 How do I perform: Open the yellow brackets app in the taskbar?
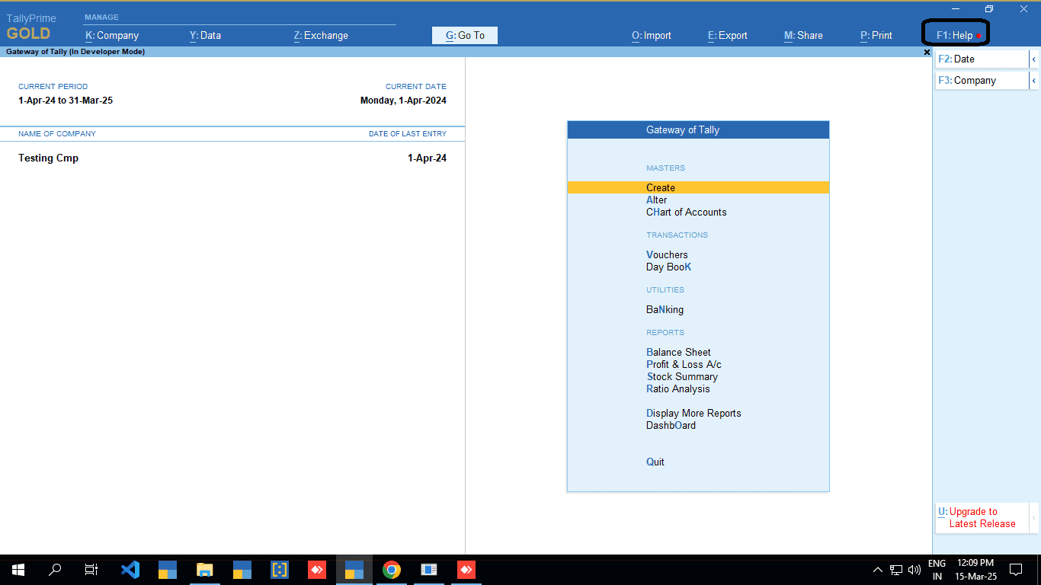pos(280,569)
